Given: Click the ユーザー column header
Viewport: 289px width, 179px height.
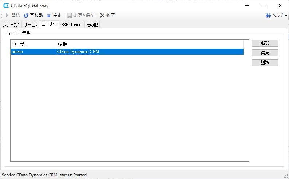Looking at the screenshot, I should (33, 44).
